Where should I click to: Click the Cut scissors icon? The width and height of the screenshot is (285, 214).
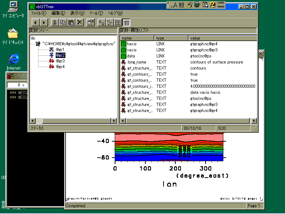tap(55, 22)
